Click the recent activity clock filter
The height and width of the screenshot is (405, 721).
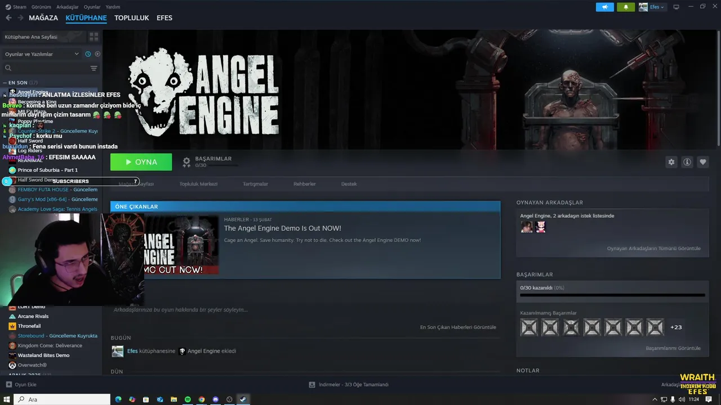(x=88, y=54)
